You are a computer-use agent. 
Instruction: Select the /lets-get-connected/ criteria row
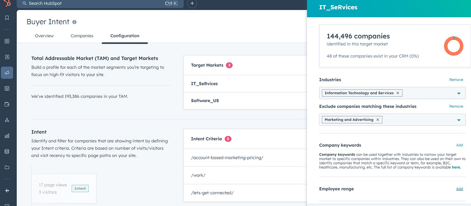[245, 193]
